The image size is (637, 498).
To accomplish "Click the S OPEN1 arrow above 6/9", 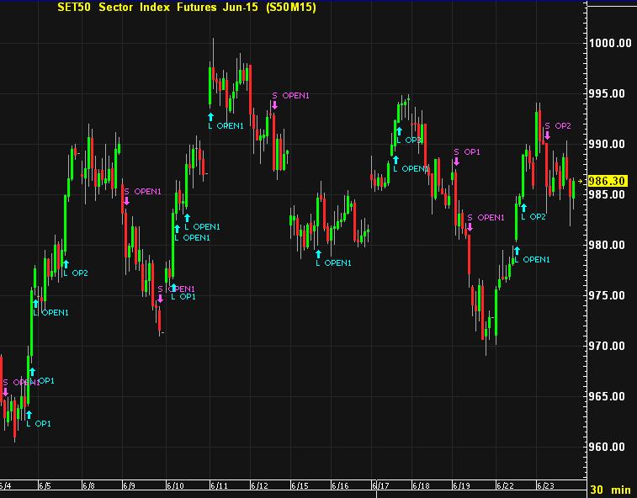I will 127,200.
